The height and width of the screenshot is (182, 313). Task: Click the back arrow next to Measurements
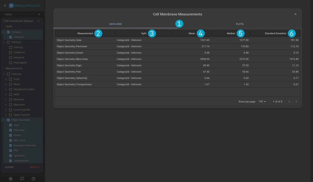[5, 5]
